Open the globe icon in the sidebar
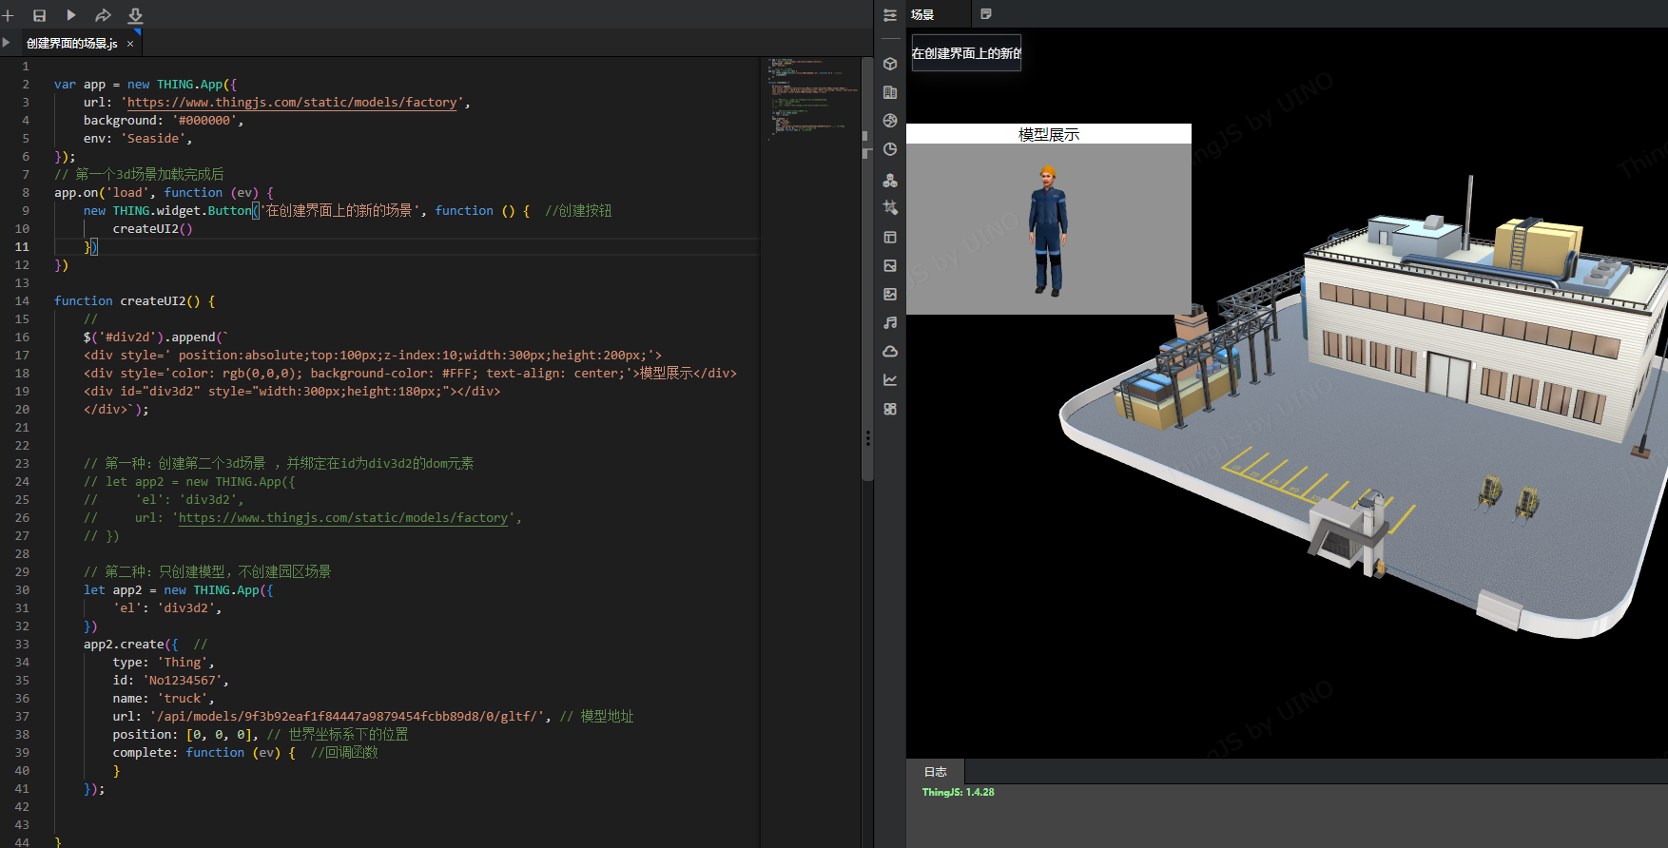This screenshot has width=1668, height=848. click(890, 121)
